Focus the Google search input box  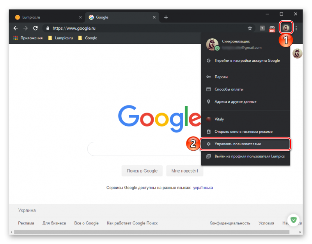pyautogui.click(x=144, y=149)
